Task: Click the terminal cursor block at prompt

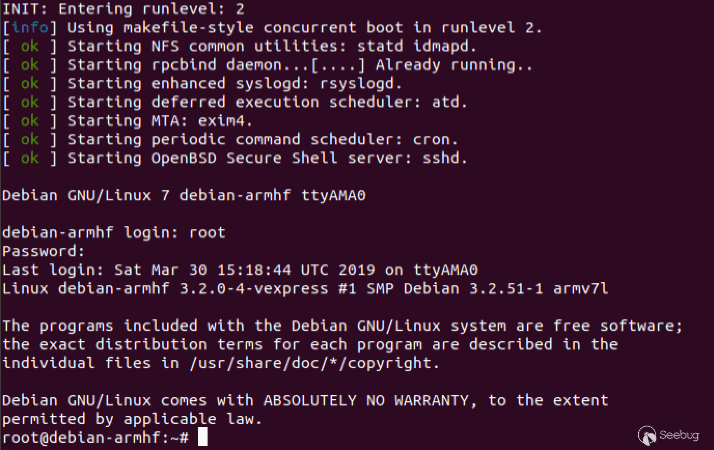Action: pos(203,437)
